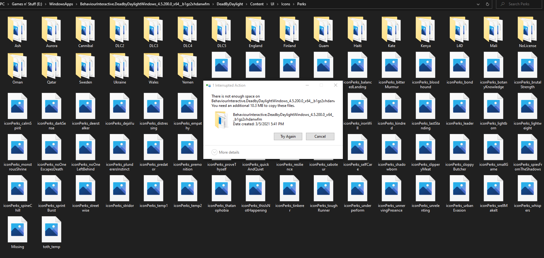Expand subfolder chevron after Content breadcrumb
544x258 pixels.
(x=267, y=4)
